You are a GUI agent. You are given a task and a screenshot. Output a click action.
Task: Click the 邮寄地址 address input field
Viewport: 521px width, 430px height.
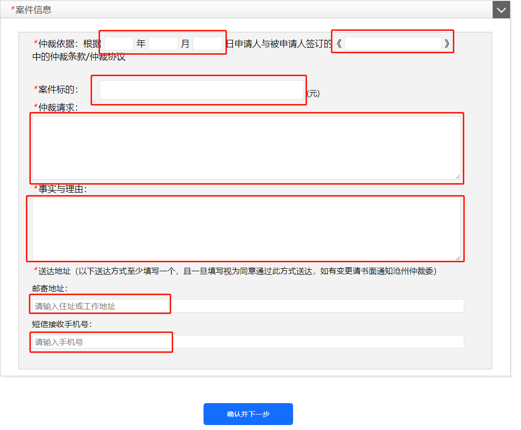pos(248,306)
